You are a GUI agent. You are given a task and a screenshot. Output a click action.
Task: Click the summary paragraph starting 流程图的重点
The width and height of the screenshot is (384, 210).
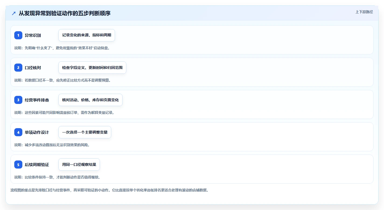pos(109,190)
